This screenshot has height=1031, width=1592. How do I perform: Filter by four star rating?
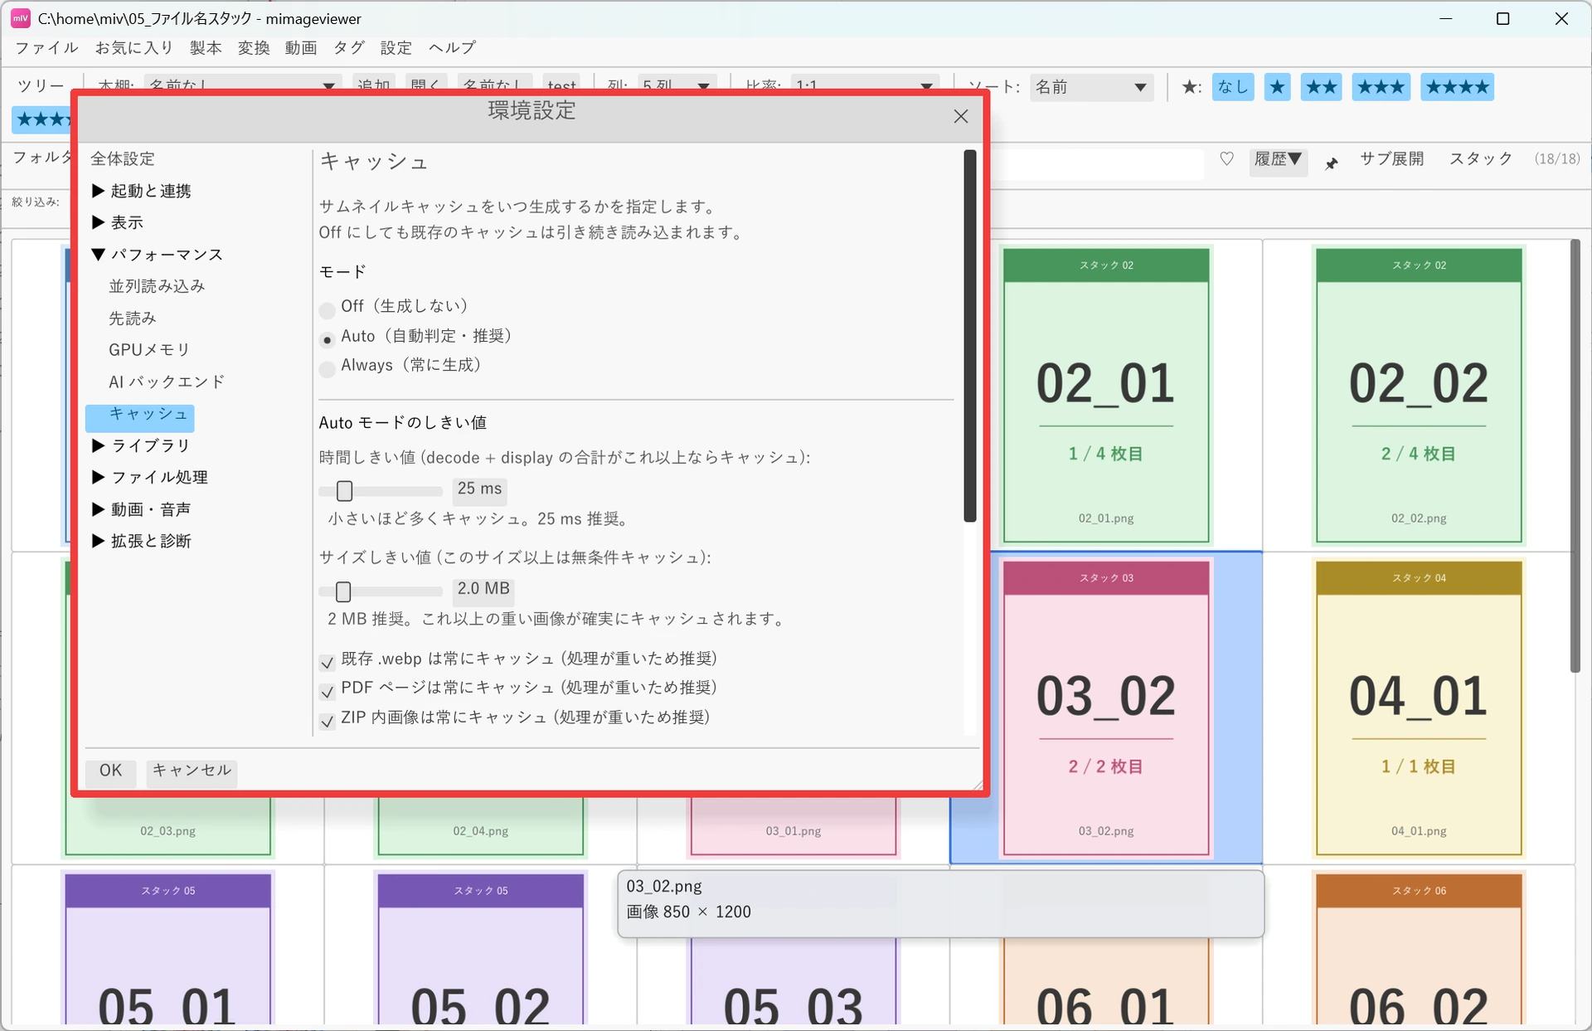pos(1457,87)
